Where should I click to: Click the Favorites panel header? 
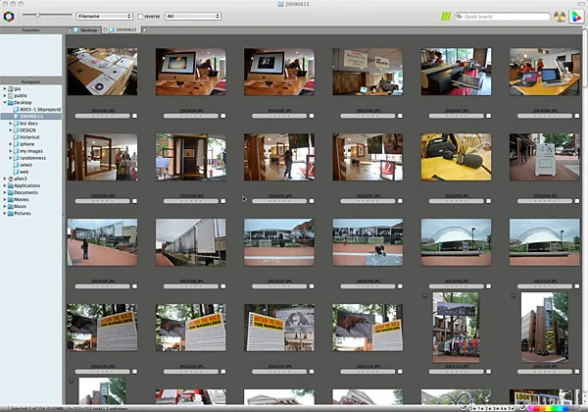pyautogui.click(x=30, y=30)
